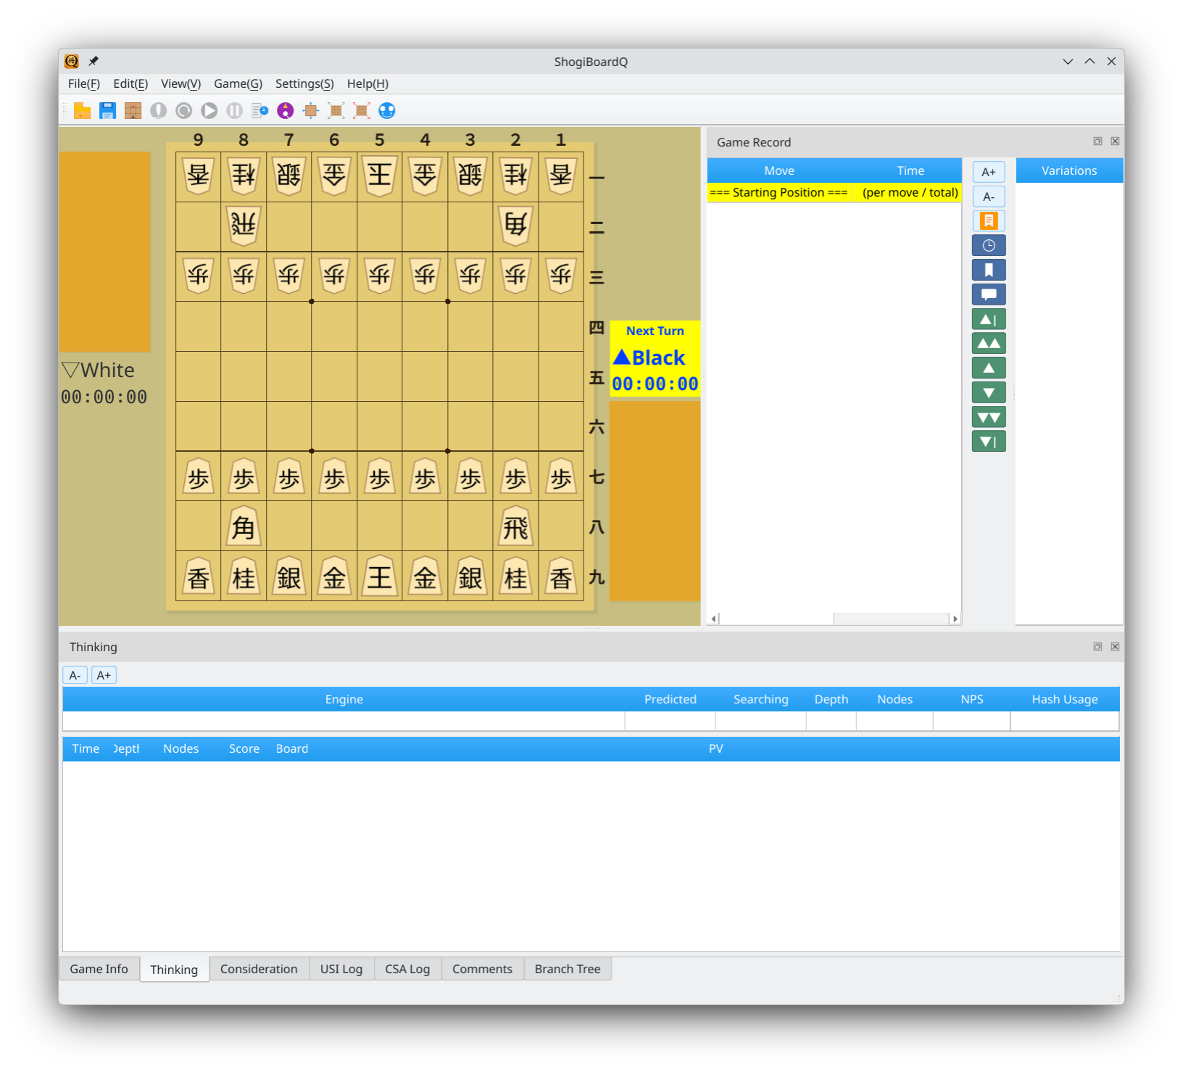The height and width of the screenshot is (1074, 1183).
Task: Switch to the Branch Tree tab
Action: click(568, 969)
